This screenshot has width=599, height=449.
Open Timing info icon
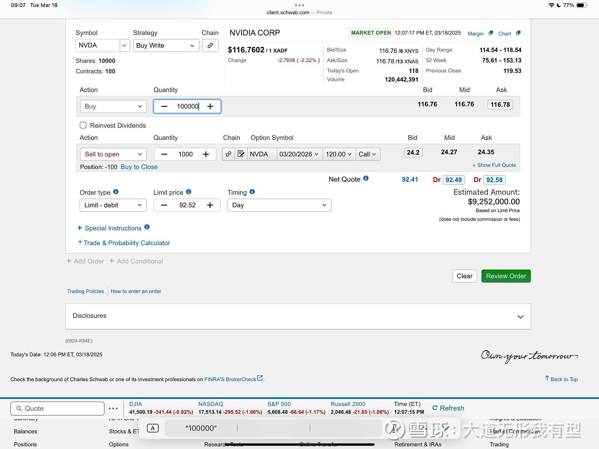[x=252, y=192]
